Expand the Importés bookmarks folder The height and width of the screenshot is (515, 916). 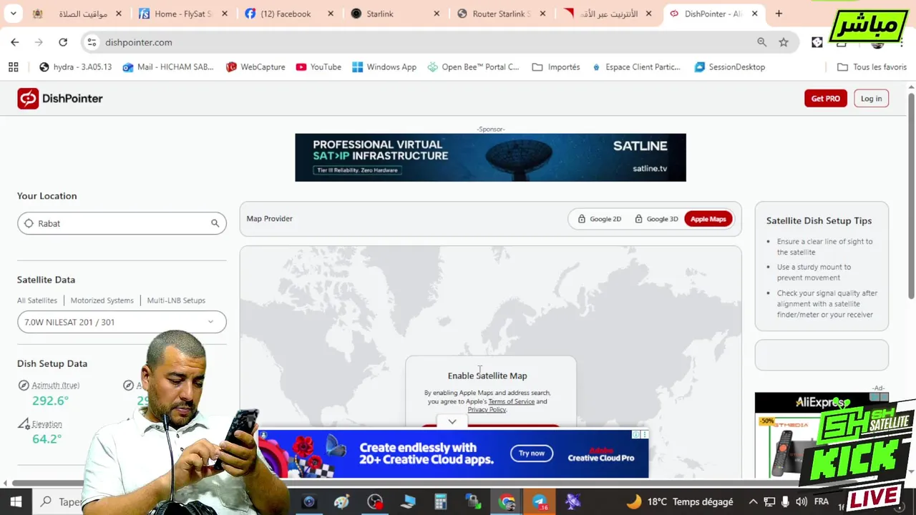click(x=556, y=67)
